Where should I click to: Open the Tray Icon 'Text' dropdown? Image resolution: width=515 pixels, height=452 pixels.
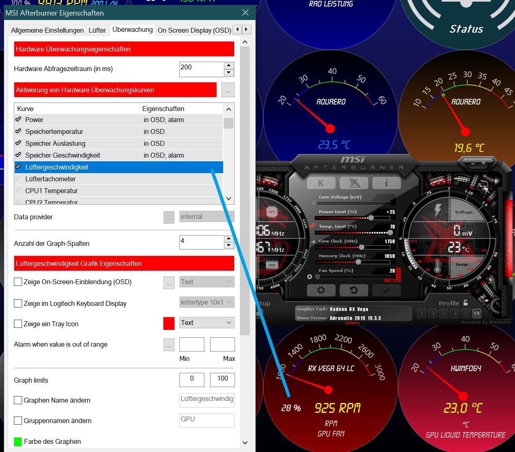click(x=207, y=323)
